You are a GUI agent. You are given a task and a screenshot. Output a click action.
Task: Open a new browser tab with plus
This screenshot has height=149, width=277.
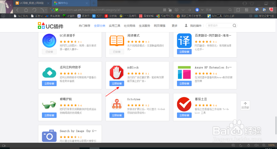[94, 3]
